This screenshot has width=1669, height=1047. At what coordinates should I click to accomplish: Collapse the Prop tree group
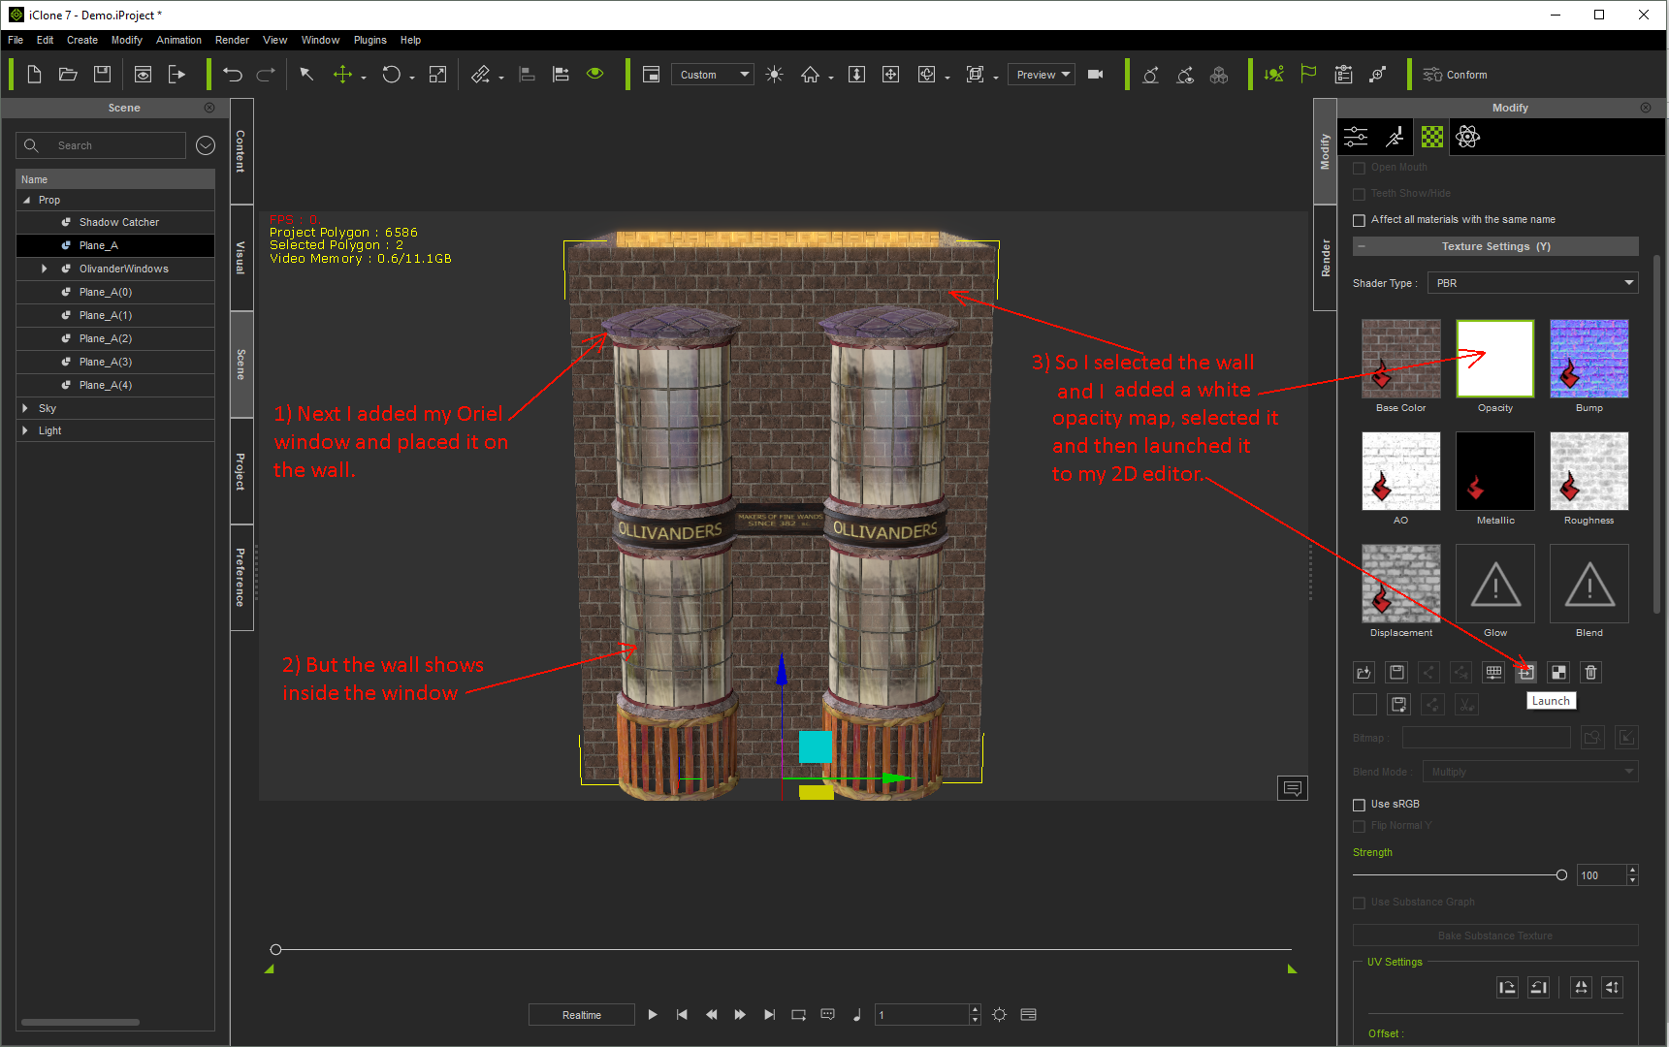point(27,200)
